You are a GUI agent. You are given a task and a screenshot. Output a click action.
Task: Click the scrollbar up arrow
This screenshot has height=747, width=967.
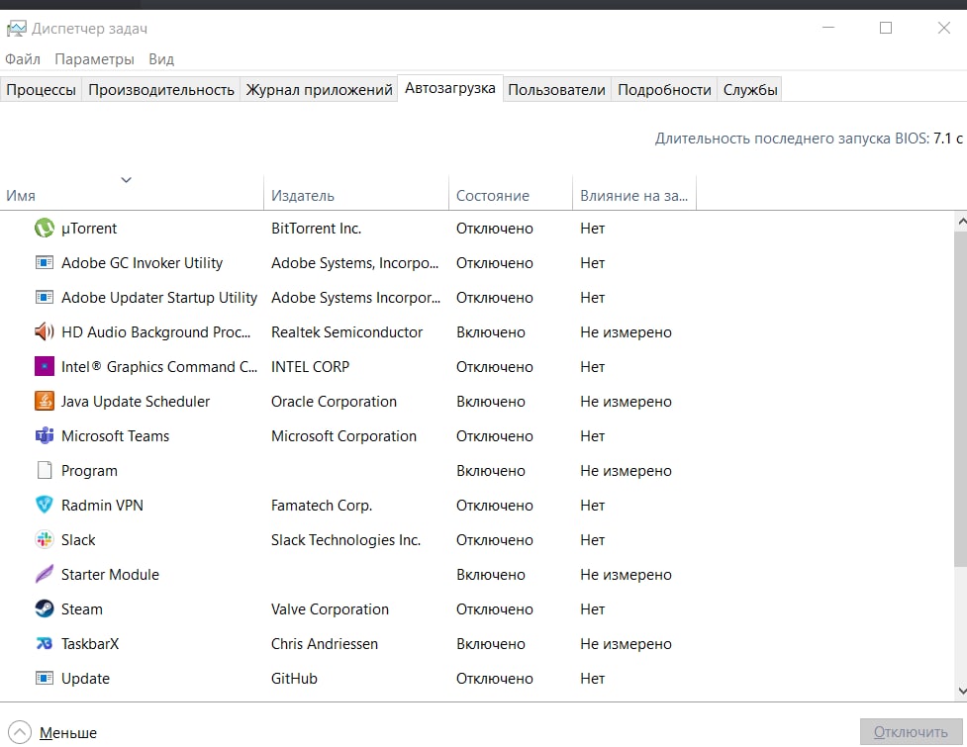point(961,221)
